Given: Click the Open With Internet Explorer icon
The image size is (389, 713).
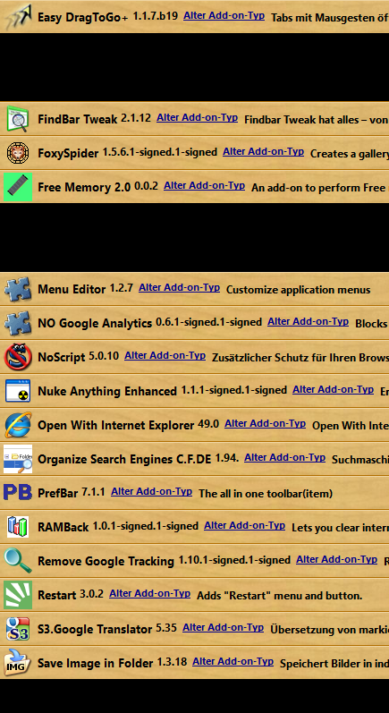Looking at the screenshot, I should [18, 425].
